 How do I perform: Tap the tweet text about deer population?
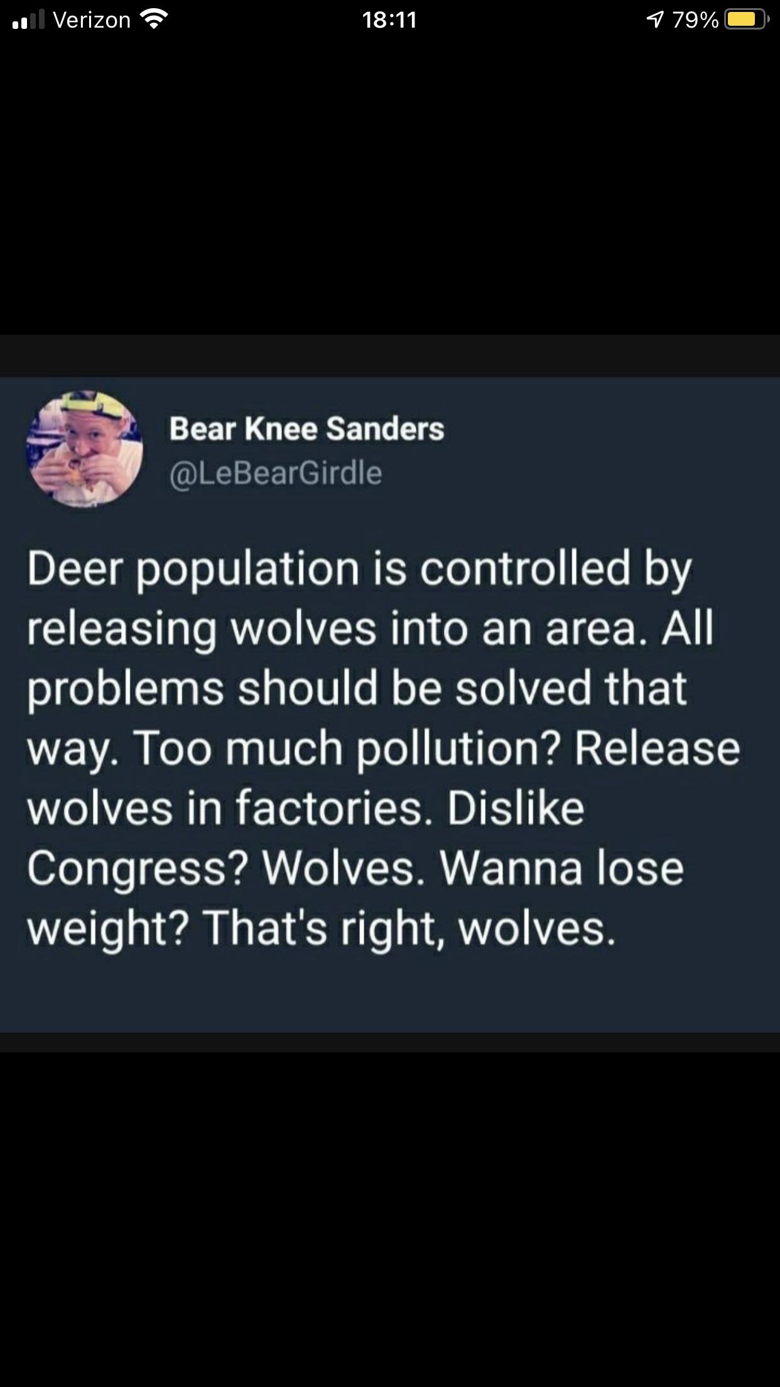point(383,748)
